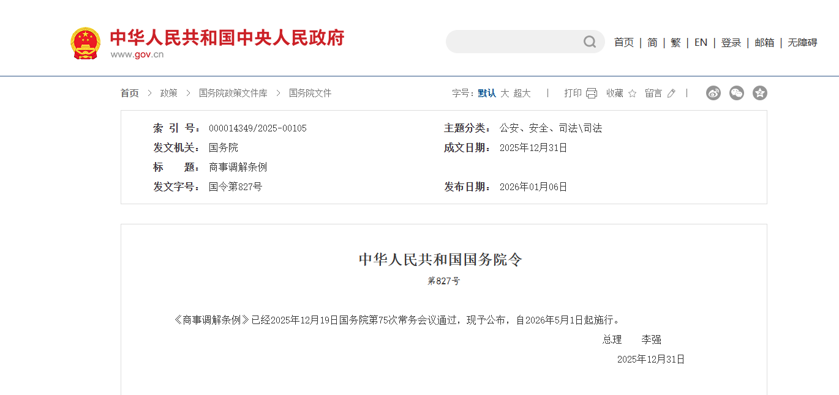
Task: Open the 邮箱 mailbox link
Action: (764, 42)
